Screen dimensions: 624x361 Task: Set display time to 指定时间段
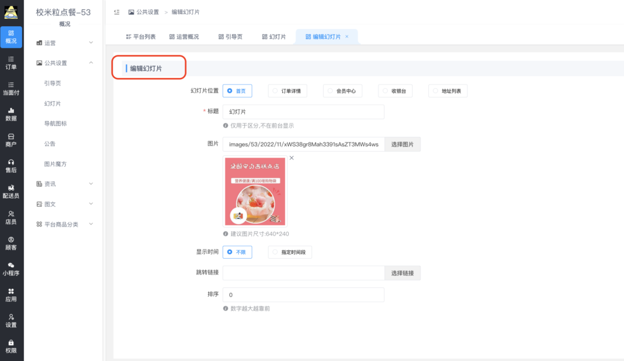pyautogui.click(x=289, y=252)
